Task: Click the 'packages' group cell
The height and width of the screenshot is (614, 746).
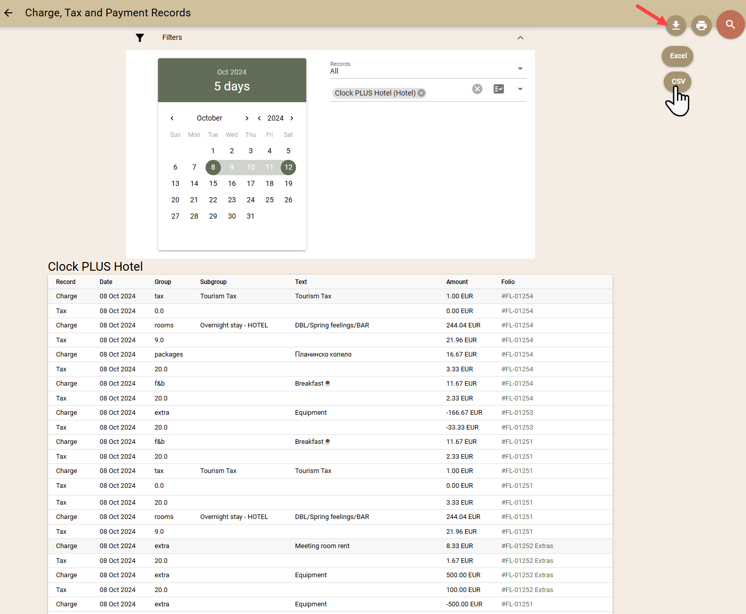Action: tap(169, 355)
